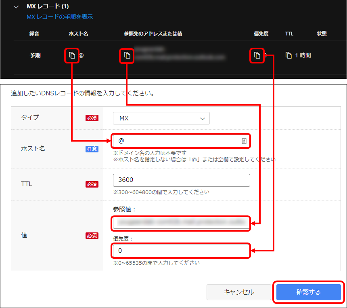Click the 任意 badge beside ホスト名
The image size is (347, 308).
click(x=92, y=149)
